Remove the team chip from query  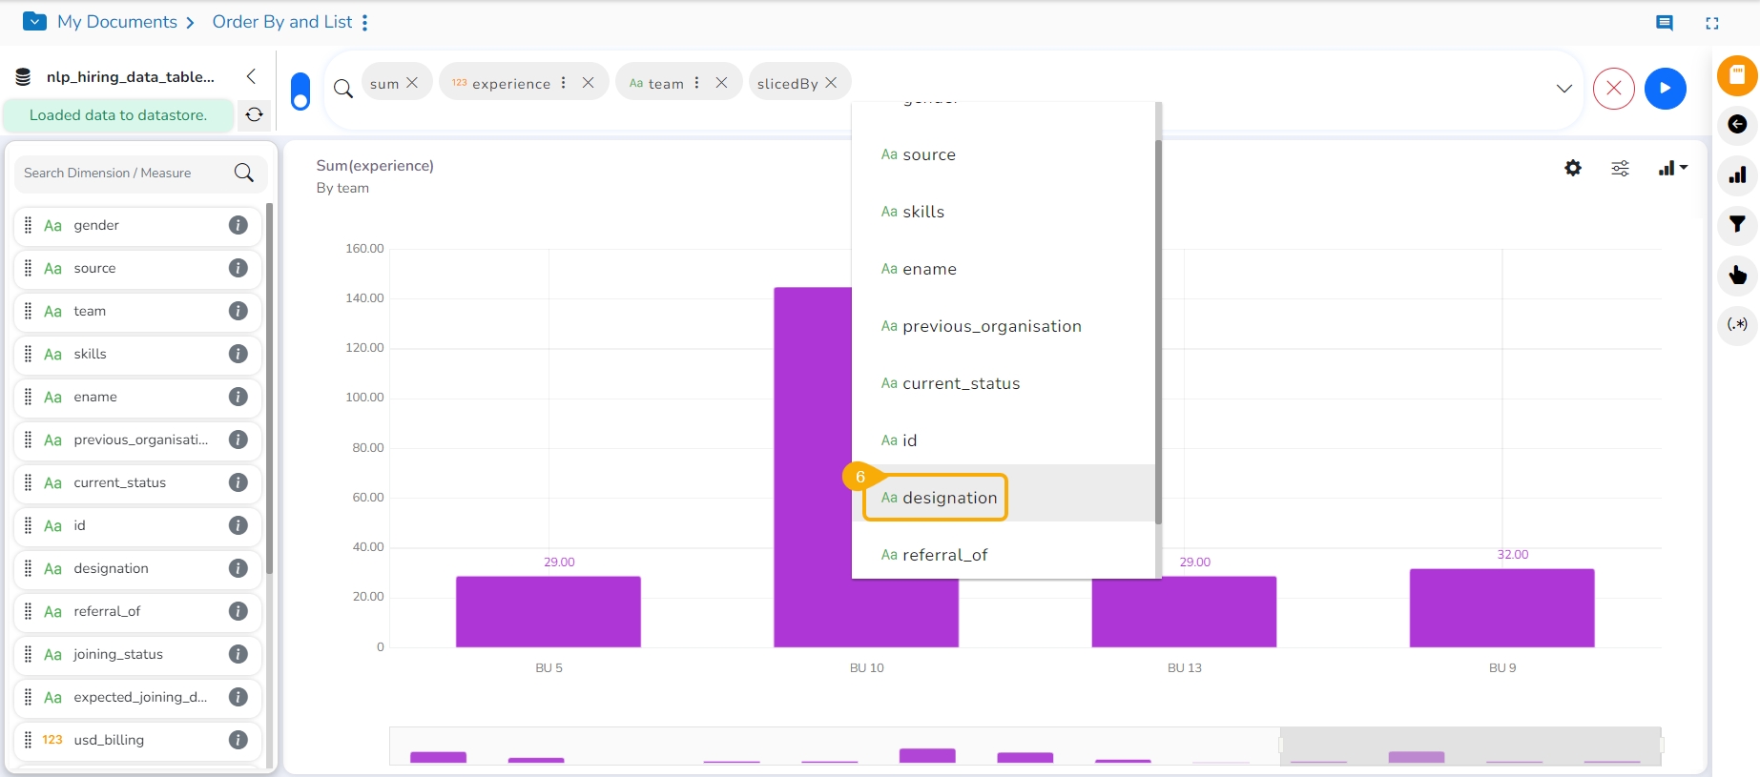coord(721,83)
